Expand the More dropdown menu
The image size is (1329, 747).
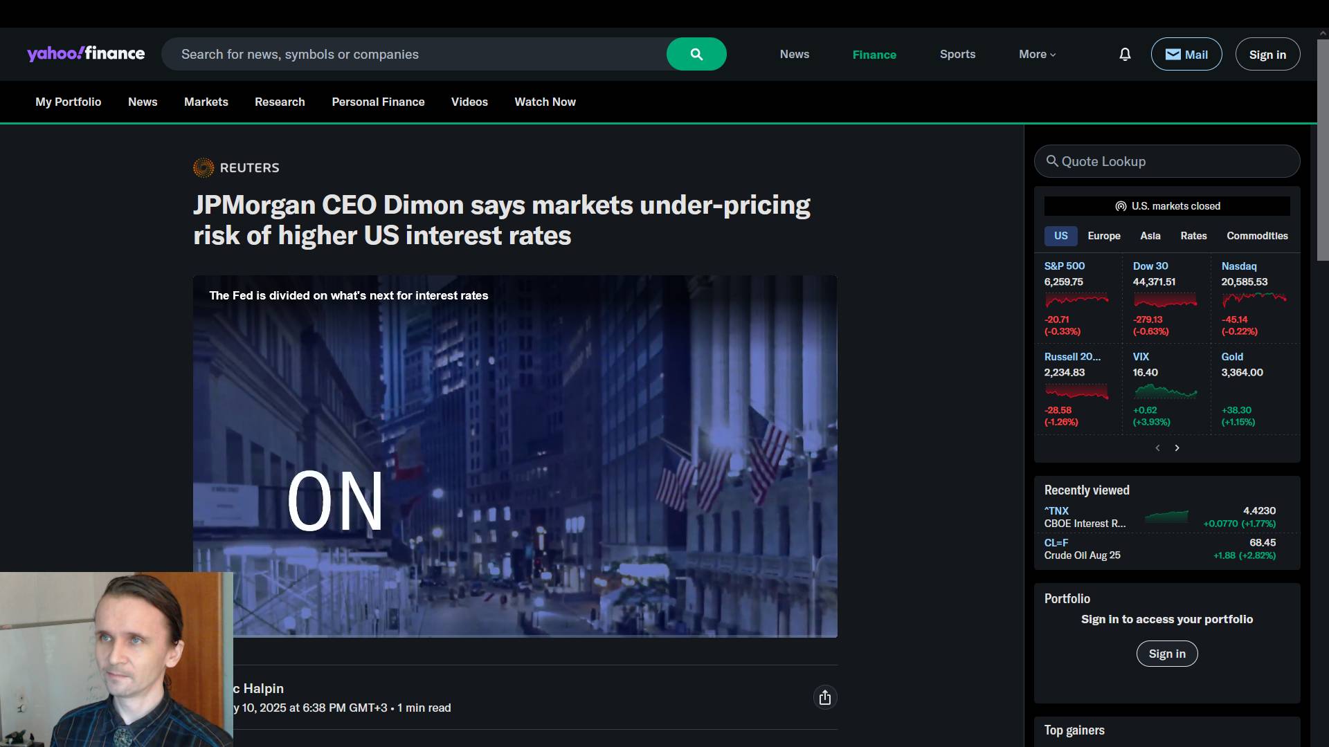(1037, 54)
